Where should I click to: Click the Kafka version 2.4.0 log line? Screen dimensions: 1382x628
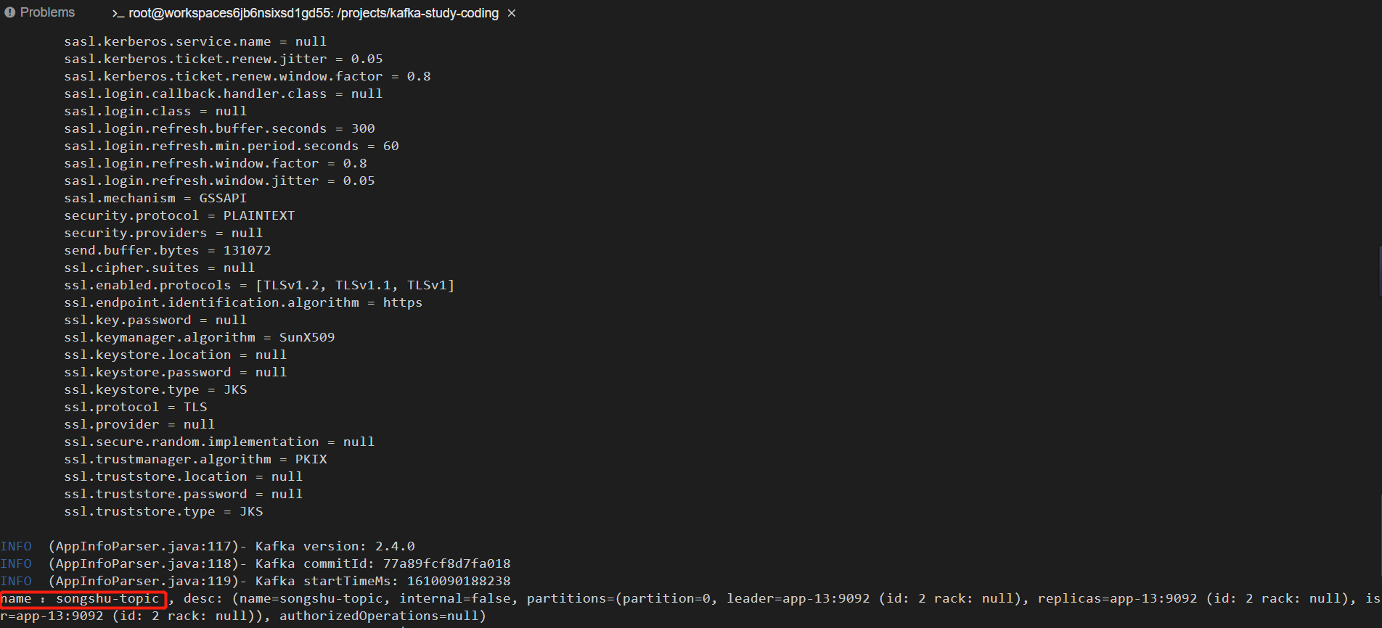click(208, 546)
